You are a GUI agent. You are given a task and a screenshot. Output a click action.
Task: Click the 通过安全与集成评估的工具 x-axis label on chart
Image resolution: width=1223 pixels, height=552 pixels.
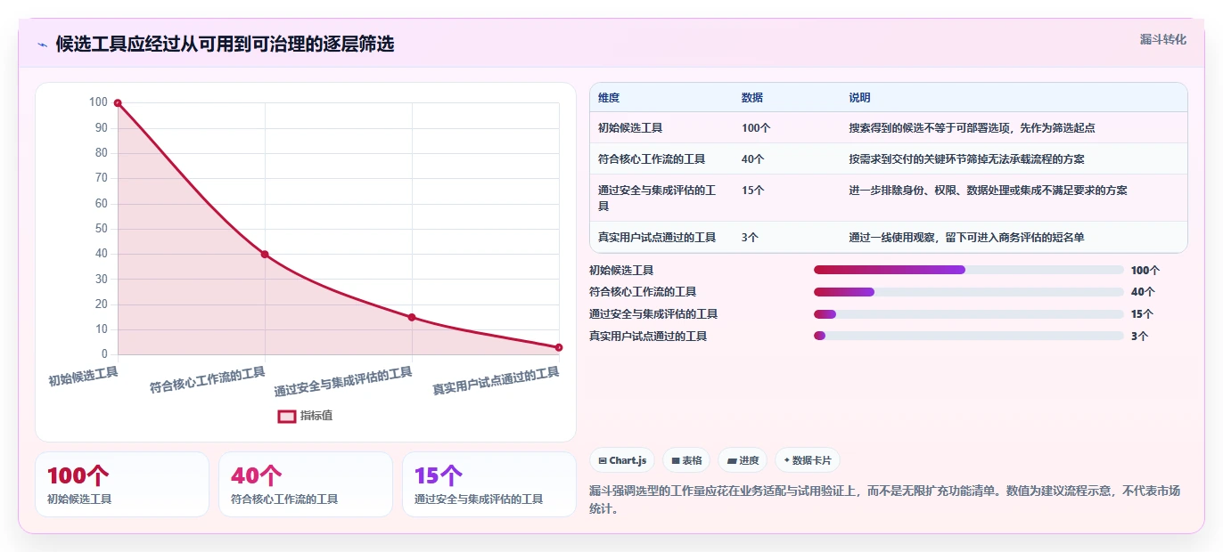(343, 381)
